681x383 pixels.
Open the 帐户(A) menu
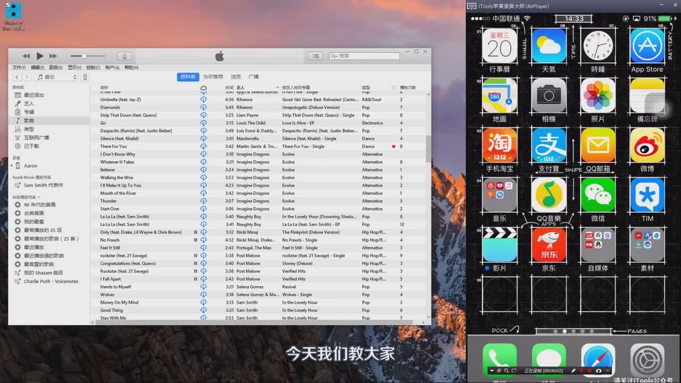pyautogui.click(x=112, y=68)
